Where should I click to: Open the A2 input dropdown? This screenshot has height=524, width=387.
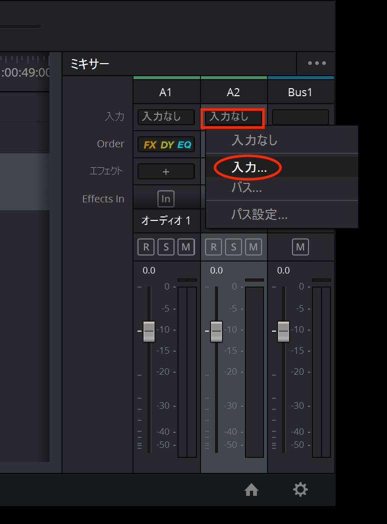point(233,117)
